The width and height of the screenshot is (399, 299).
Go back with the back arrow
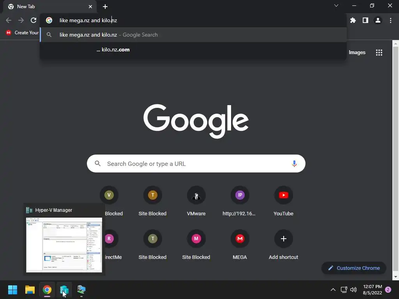[x=9, y=20]
